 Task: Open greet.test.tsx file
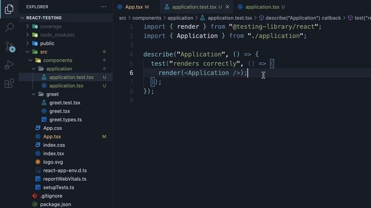coord(65,103)
